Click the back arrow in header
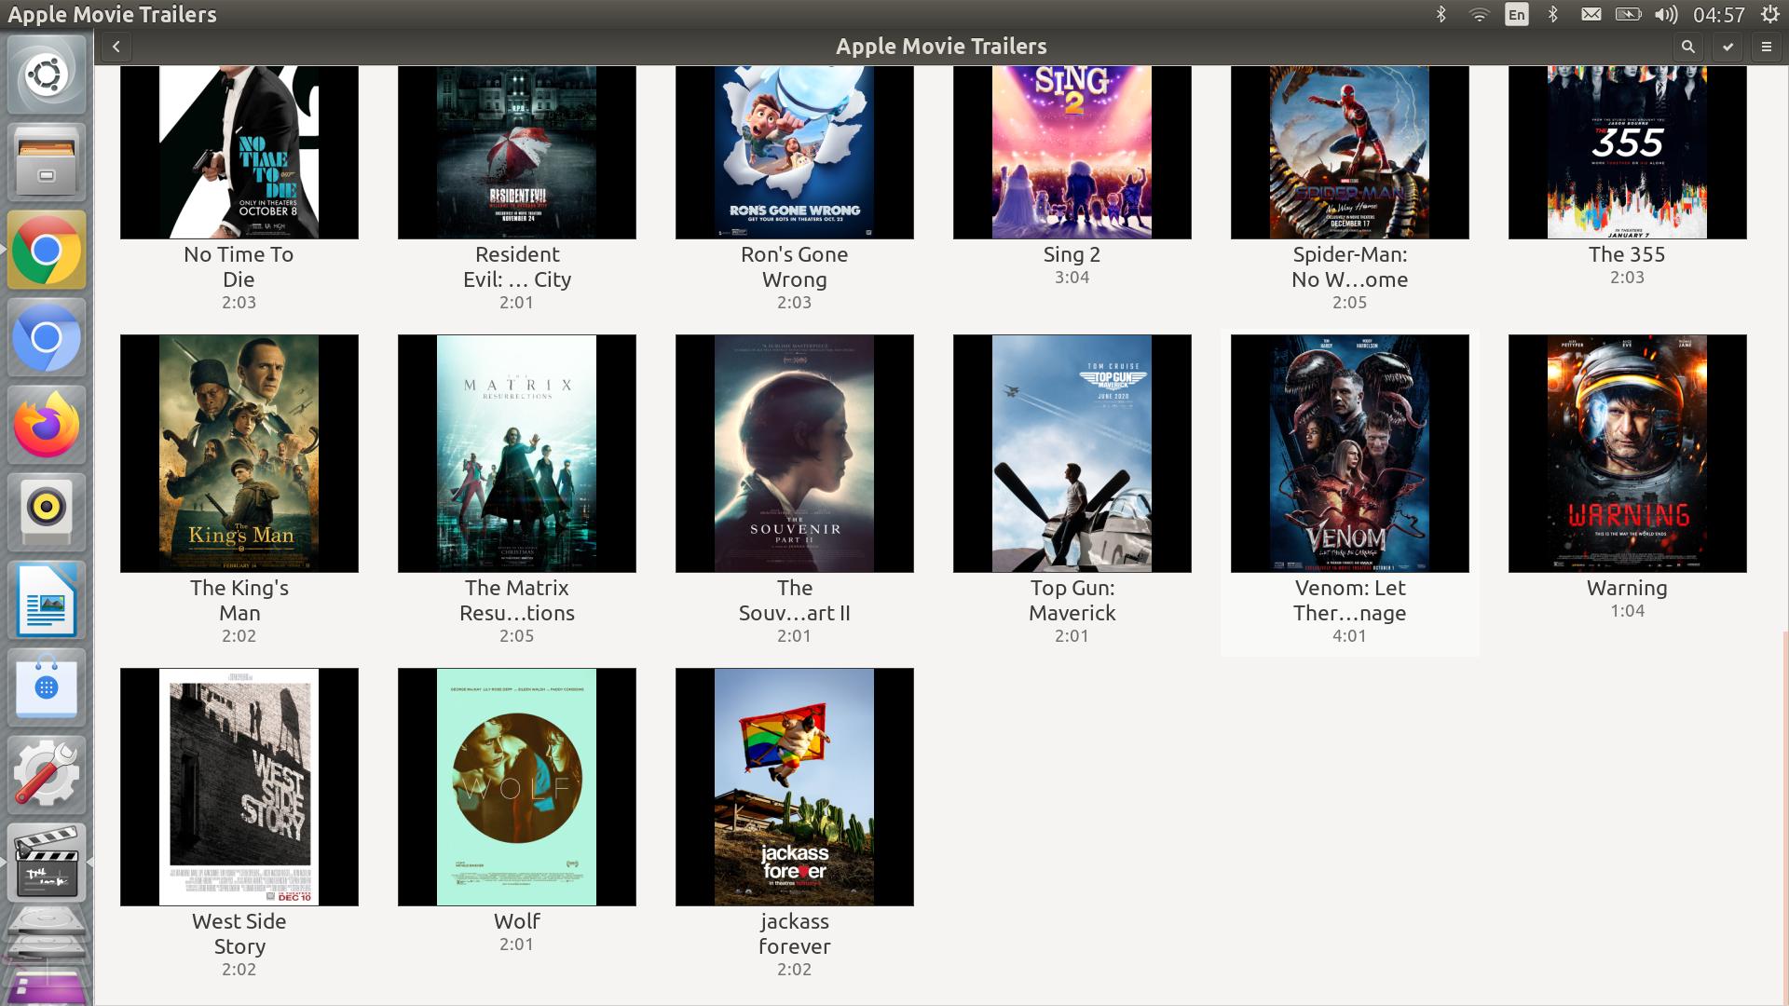Viewport: 1789px width, 1006px height. click(x=116, y=47)
